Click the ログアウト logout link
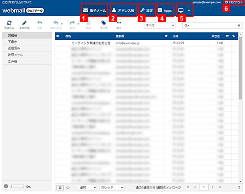This screenshot has height=194, width=245. [x=234, y=2]
